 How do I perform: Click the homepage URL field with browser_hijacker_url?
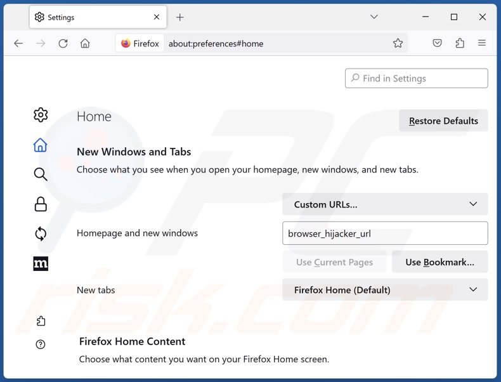click(385, 234)
